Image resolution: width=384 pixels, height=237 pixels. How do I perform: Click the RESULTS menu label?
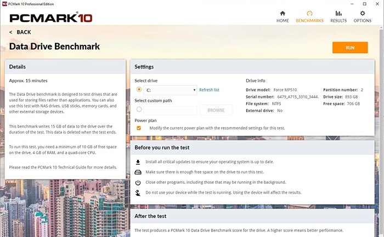[x=338, y=21]
